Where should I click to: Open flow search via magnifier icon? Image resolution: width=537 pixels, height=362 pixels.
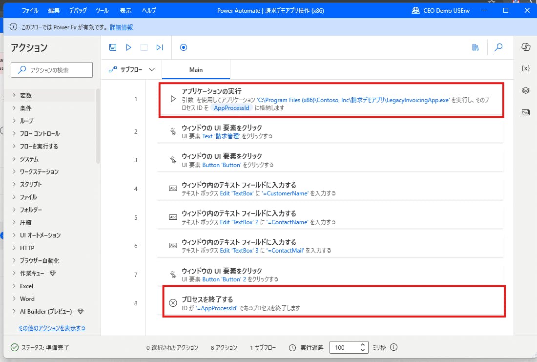[498, 47]
